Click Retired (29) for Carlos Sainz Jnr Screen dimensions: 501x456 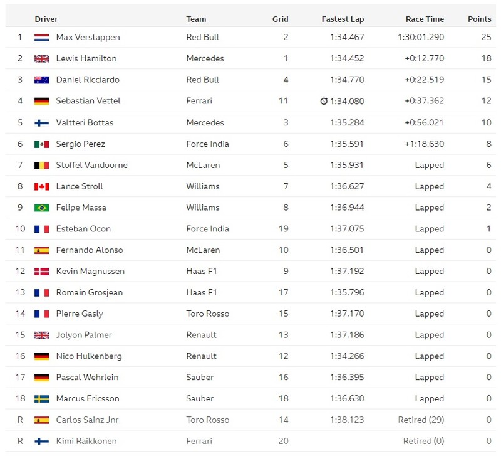421,420
